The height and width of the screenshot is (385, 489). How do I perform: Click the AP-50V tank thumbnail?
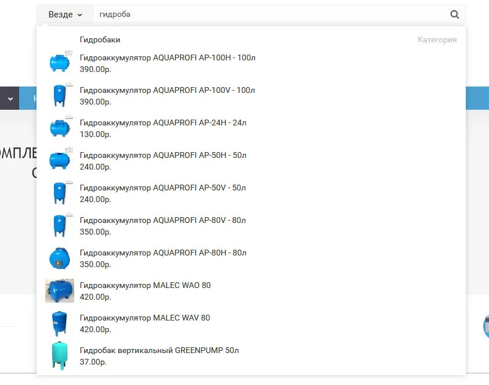60,192
